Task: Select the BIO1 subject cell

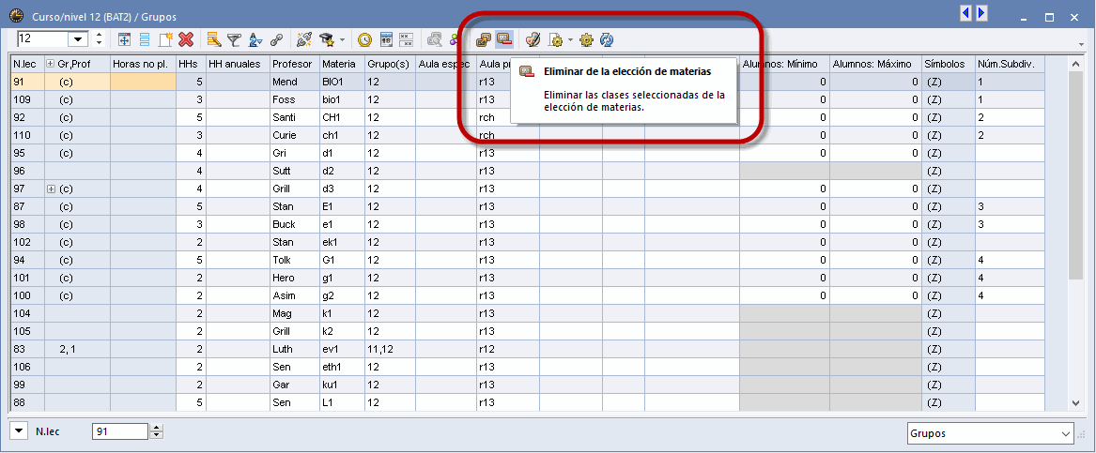Action: [x=342, y=82]
